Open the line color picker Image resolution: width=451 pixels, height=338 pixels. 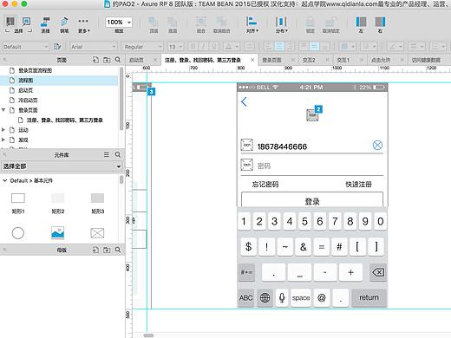pos(395,47)
